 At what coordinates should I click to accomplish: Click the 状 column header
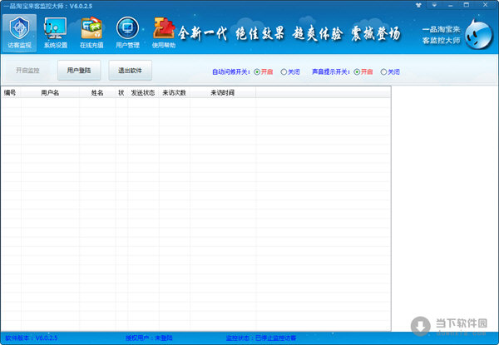(x=121, y=92)
